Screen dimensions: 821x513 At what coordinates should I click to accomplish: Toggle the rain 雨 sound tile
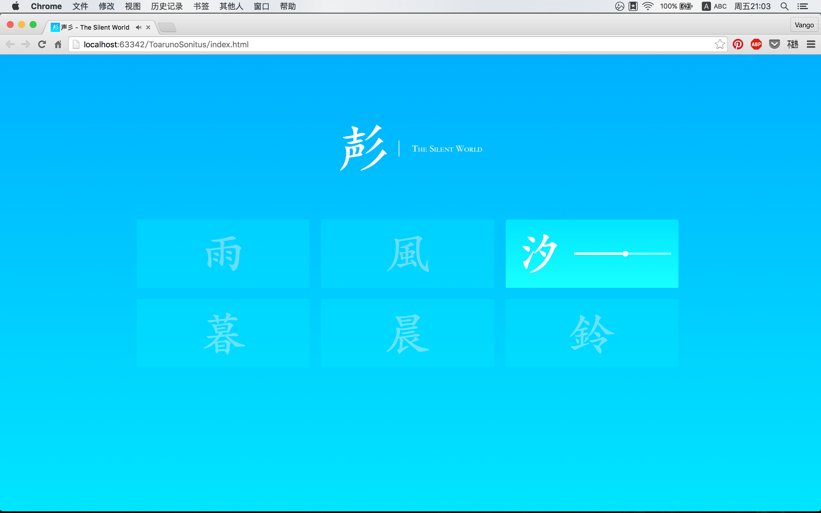tap(223, 253)
